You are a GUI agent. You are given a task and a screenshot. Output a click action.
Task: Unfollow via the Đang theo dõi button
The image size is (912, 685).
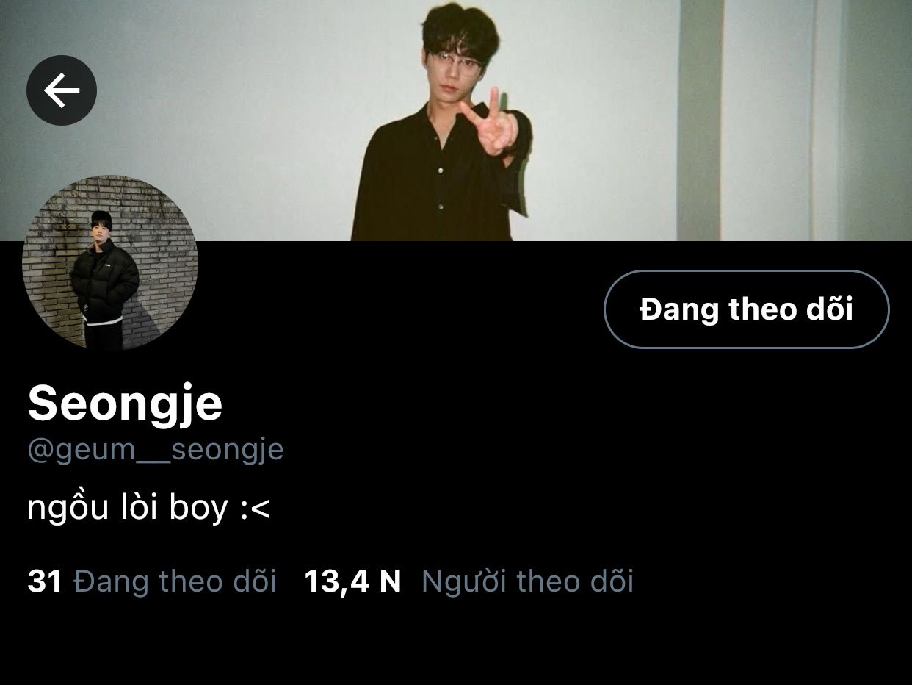746,309
